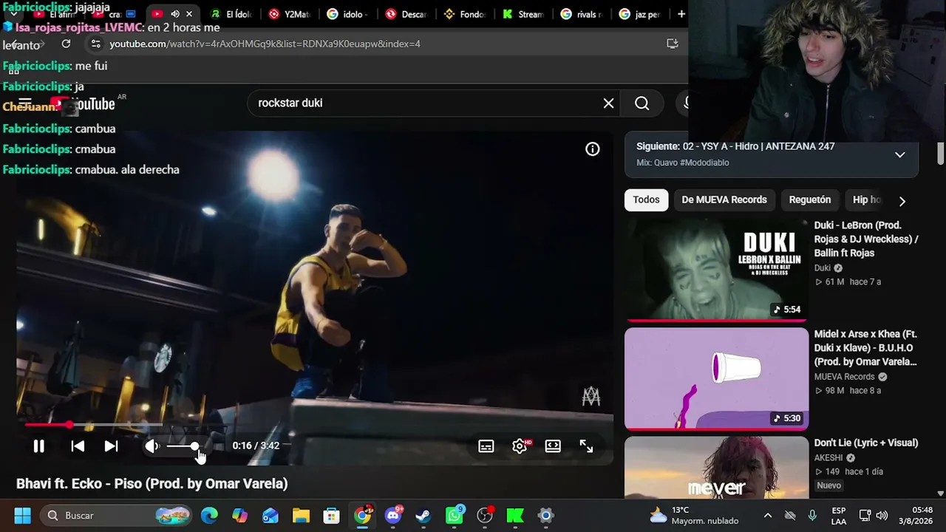Open a new browser tab
Image resolution: width=946 pixels, height=532 pixels.
(681, 14)
